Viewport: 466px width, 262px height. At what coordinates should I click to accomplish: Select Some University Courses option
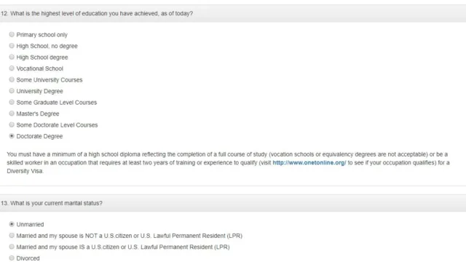click(12, 79)
